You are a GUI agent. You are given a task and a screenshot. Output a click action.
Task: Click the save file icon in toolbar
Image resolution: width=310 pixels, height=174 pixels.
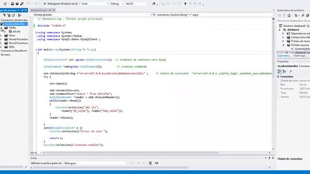coord(17,3)
